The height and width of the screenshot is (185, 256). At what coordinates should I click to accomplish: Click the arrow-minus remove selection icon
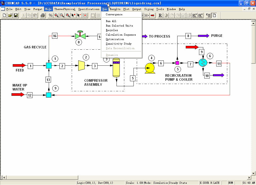(79, 15)
